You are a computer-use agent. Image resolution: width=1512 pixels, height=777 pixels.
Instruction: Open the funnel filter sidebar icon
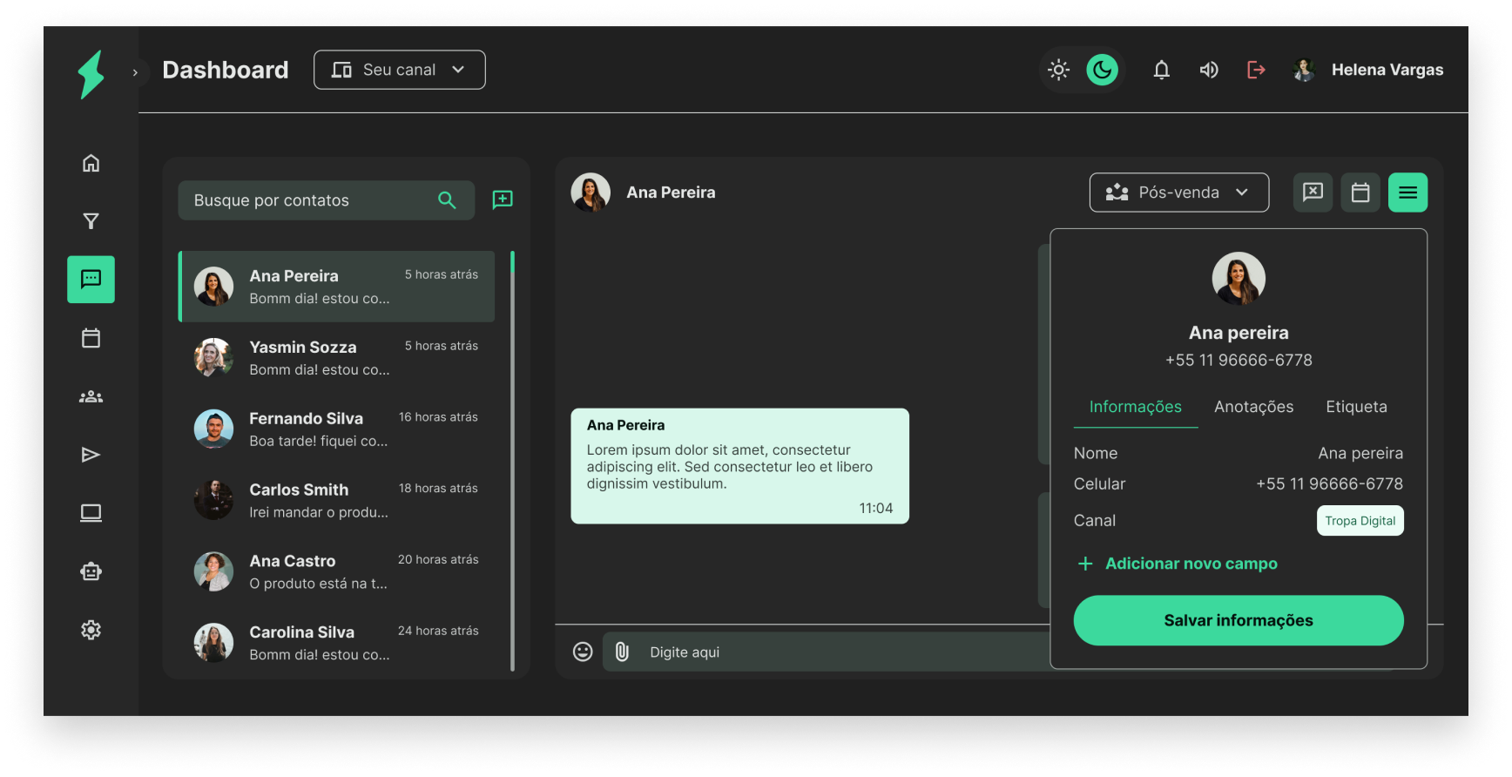point(91,221)
